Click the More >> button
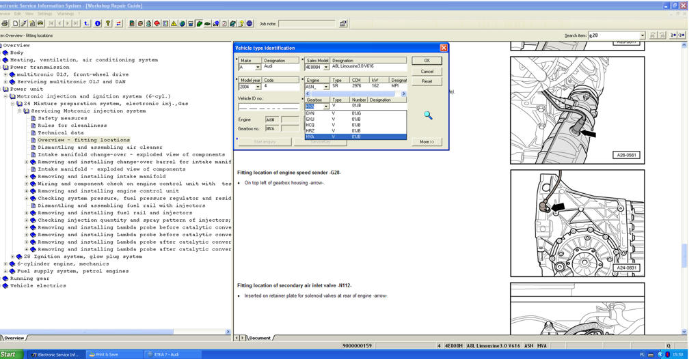This screenshot has width=700, height=359. [x=427, y=142]
